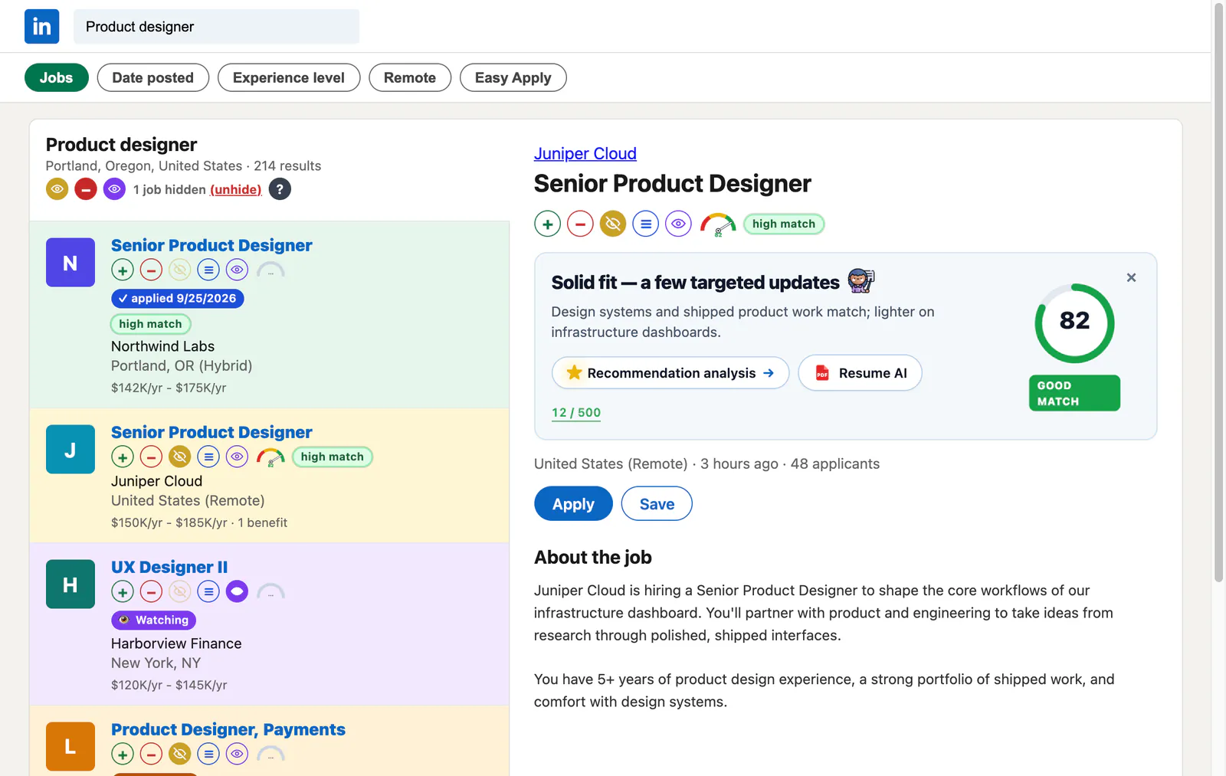Click green plus icon on Northwind Labs job
Viewport: 1226px width, 776px height.
tap(123, 270)
